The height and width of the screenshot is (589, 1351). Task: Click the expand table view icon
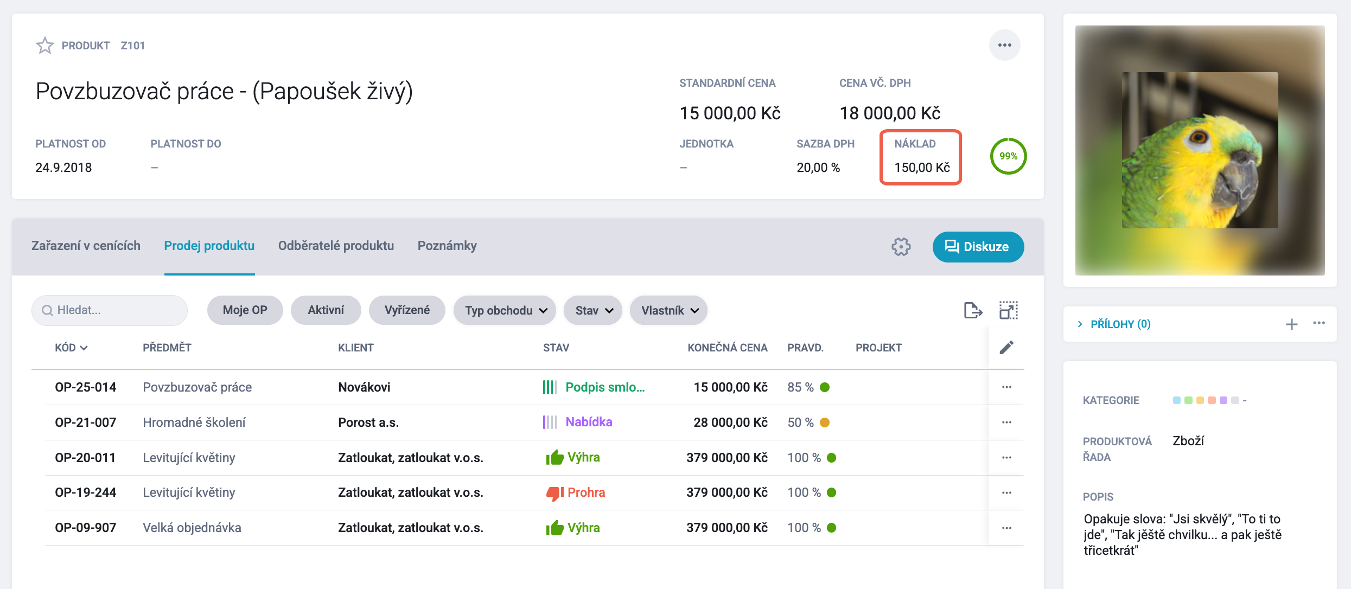point(1009,310)
